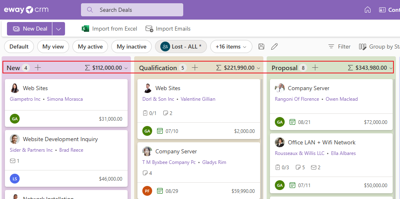Click the tasks 0/1 icon on Dorl & Son card
The image size is (400, 199).
[145, 113]
